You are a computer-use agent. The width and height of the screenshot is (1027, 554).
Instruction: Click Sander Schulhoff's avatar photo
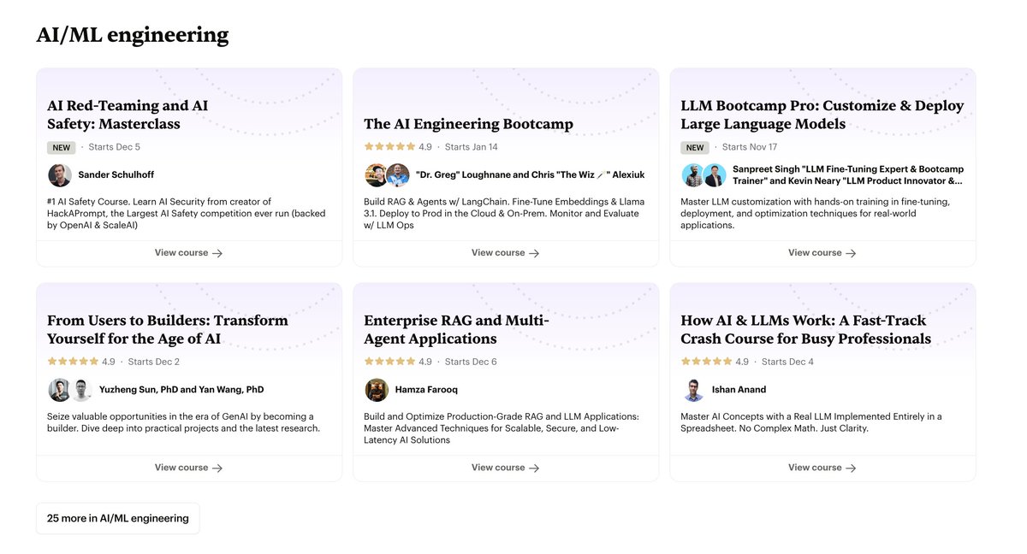(60, 175)
